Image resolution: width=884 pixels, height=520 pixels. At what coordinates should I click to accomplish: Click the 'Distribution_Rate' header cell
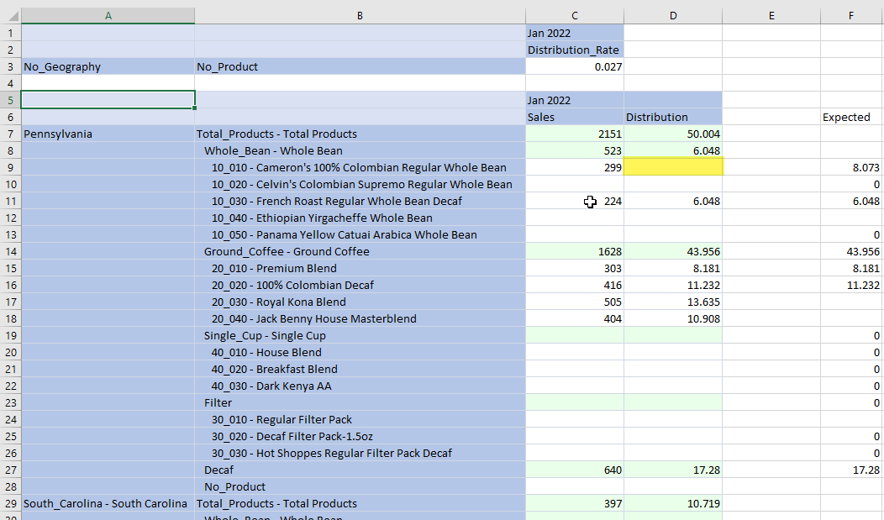pyautogui.click(x=575, y=50)
